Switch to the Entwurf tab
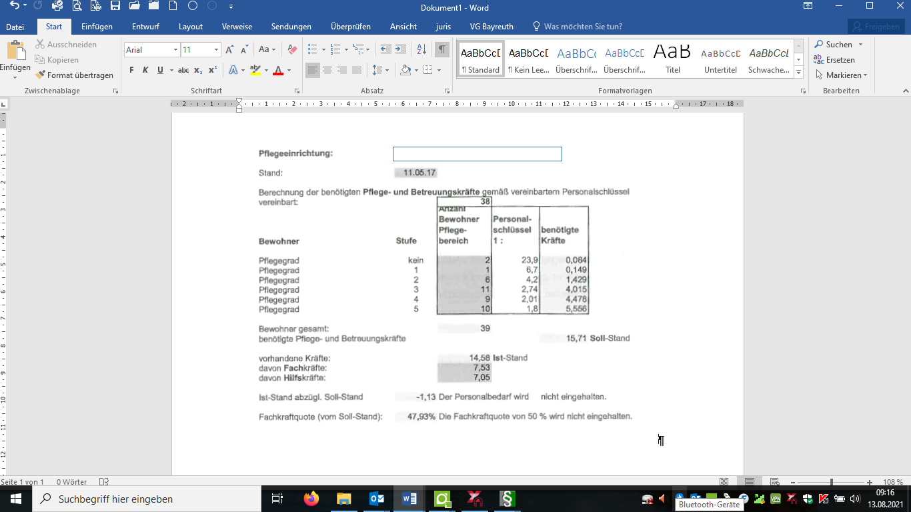The image size is (911, 512). [145, 27]
